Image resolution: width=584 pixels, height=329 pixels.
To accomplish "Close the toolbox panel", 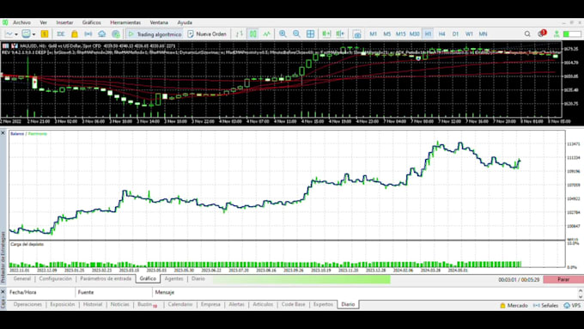I will click(3, 292).
